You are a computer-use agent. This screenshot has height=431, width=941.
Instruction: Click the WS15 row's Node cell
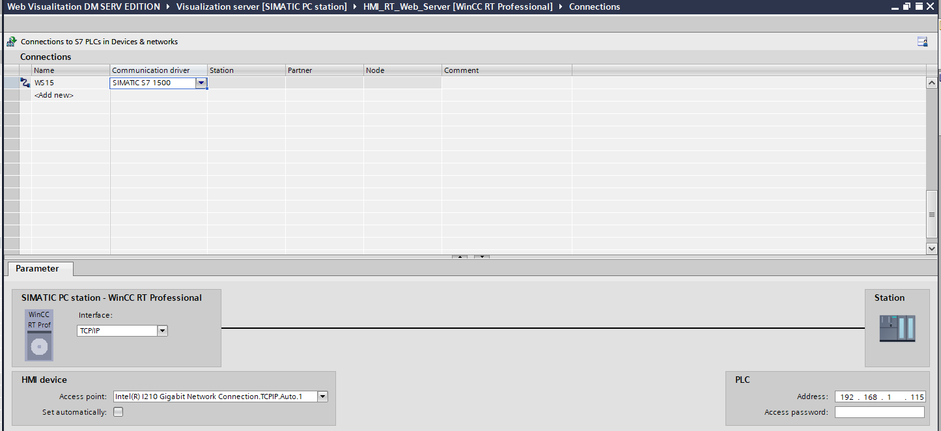402,83
